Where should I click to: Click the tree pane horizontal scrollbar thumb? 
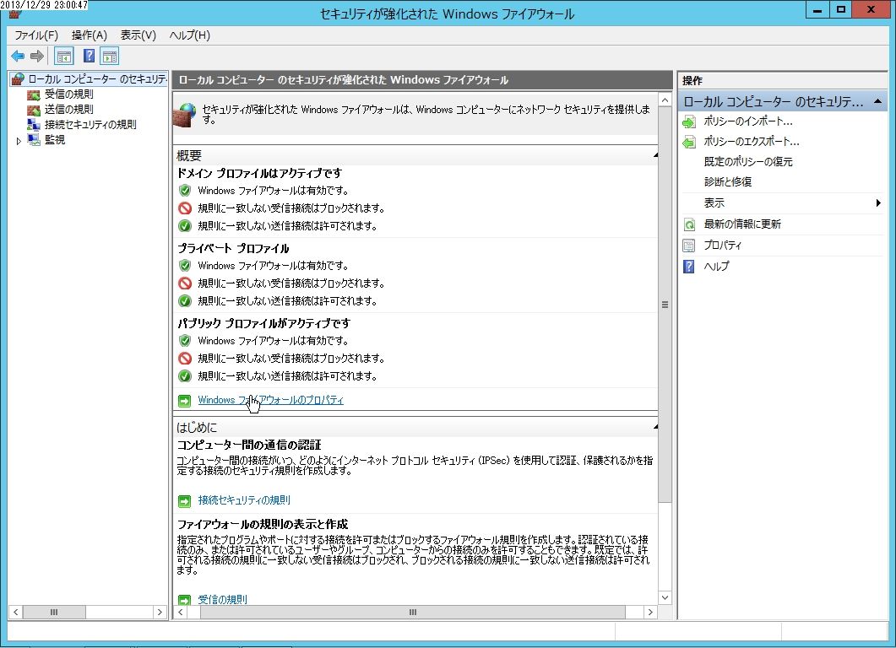point(54,612)
